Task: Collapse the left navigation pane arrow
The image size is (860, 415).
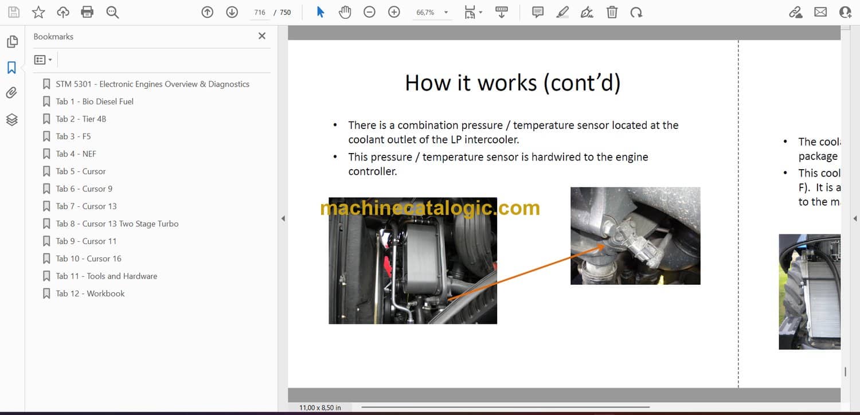Action: (283, 218)
